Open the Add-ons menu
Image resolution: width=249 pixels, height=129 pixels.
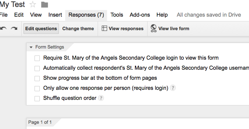(140, 15)
